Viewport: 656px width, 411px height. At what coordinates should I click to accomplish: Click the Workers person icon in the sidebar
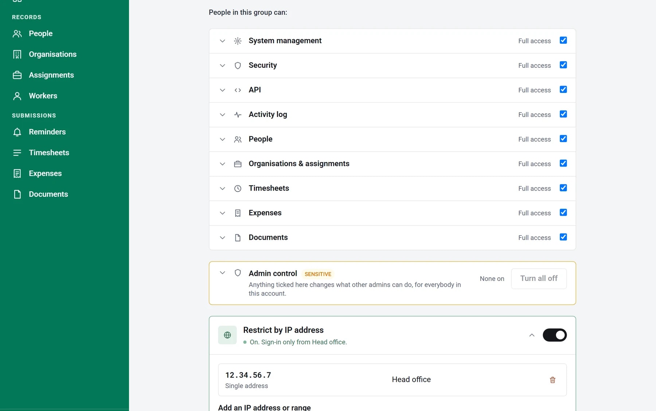(17, 96)
